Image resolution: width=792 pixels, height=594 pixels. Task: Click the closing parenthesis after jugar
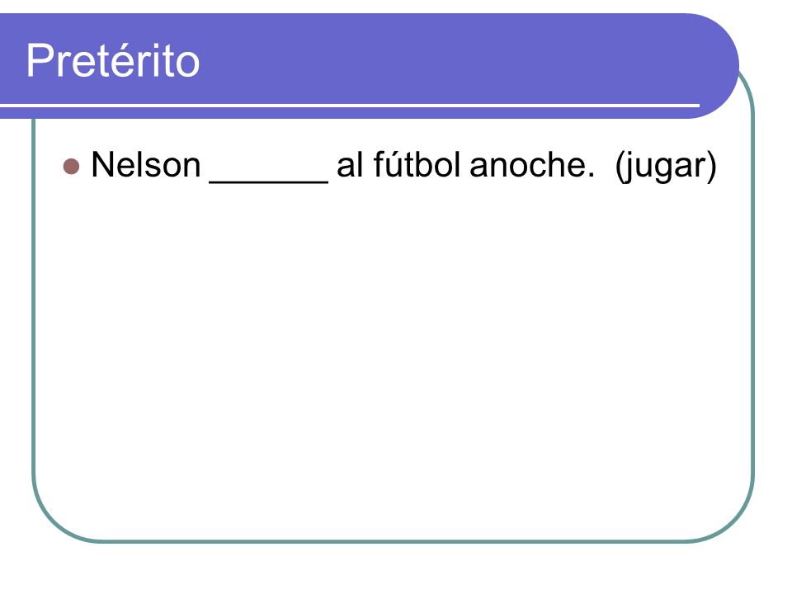pyautogui.click(x=711, y=167)
